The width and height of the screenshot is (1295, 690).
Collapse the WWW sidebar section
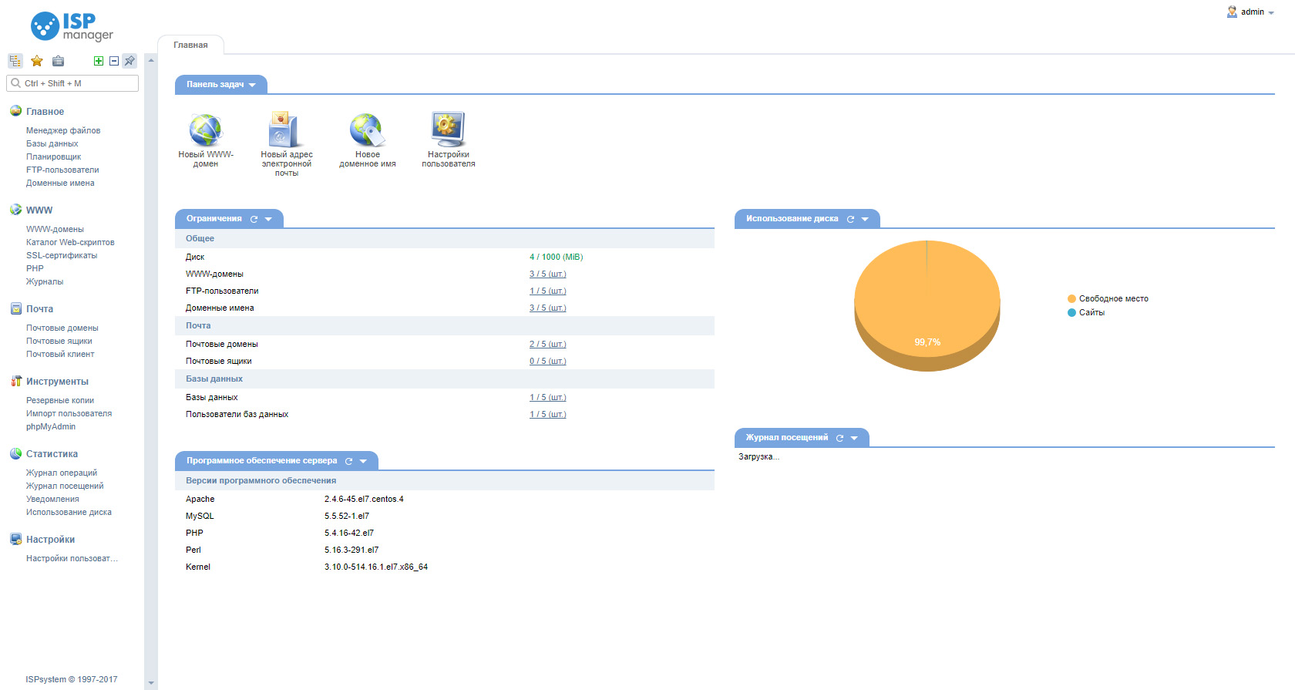[39, 210]
